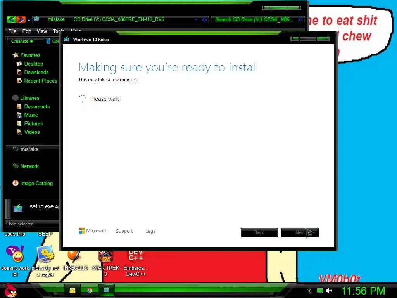Viewport: 397px width, 298px height.
Task: Open the Embarcadero Dev-C++ desktop shortcut
Action: point(136,264)
